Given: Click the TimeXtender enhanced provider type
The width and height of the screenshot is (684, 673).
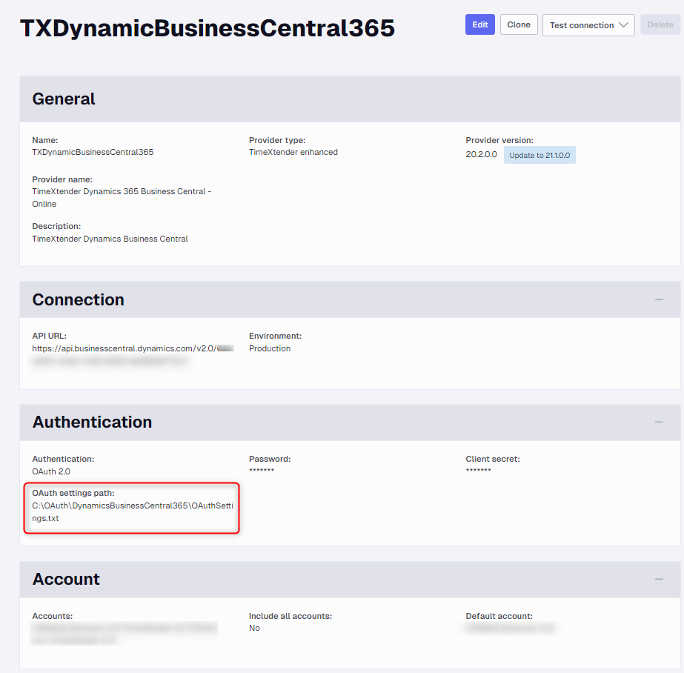Looking at the screenshot, I should click(293, 152).
